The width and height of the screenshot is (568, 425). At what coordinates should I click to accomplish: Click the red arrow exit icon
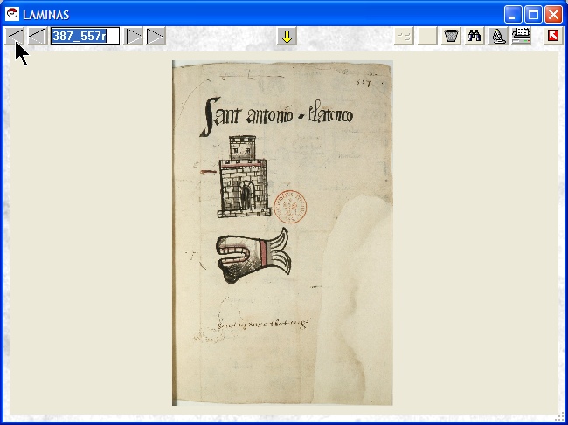[x=552, y=36]
